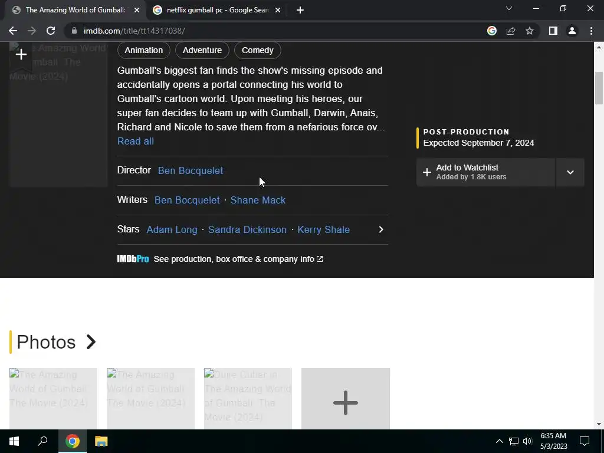This screenshot has width=604, height=453.
Task: Share this page via share icon
Action: 511,31
